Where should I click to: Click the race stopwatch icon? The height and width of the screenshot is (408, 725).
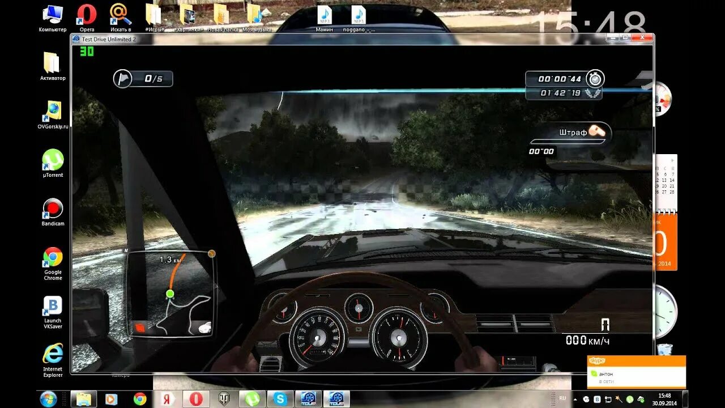point(595,78)
